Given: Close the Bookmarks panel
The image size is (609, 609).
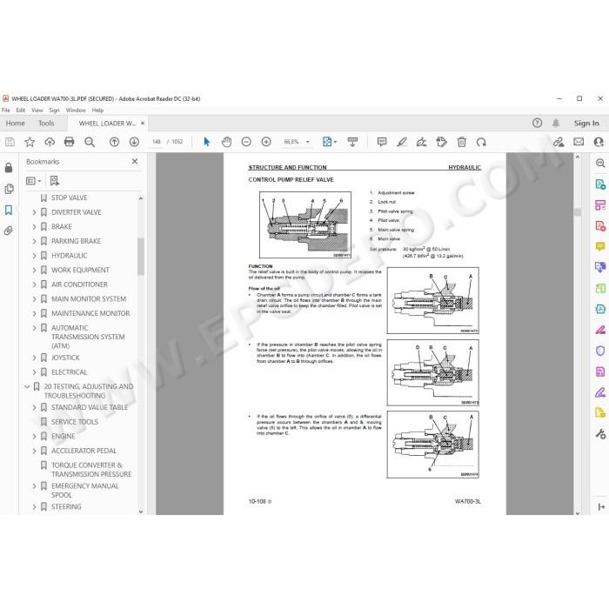Looking at the screenshot, I should click(135, 161).
